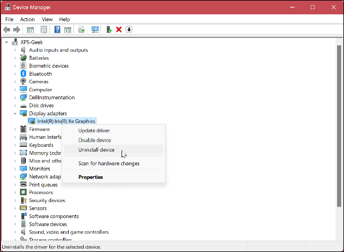This screenshot has width=344, height=252.
Task: Click the Security devices key icon
Action: 24,200
